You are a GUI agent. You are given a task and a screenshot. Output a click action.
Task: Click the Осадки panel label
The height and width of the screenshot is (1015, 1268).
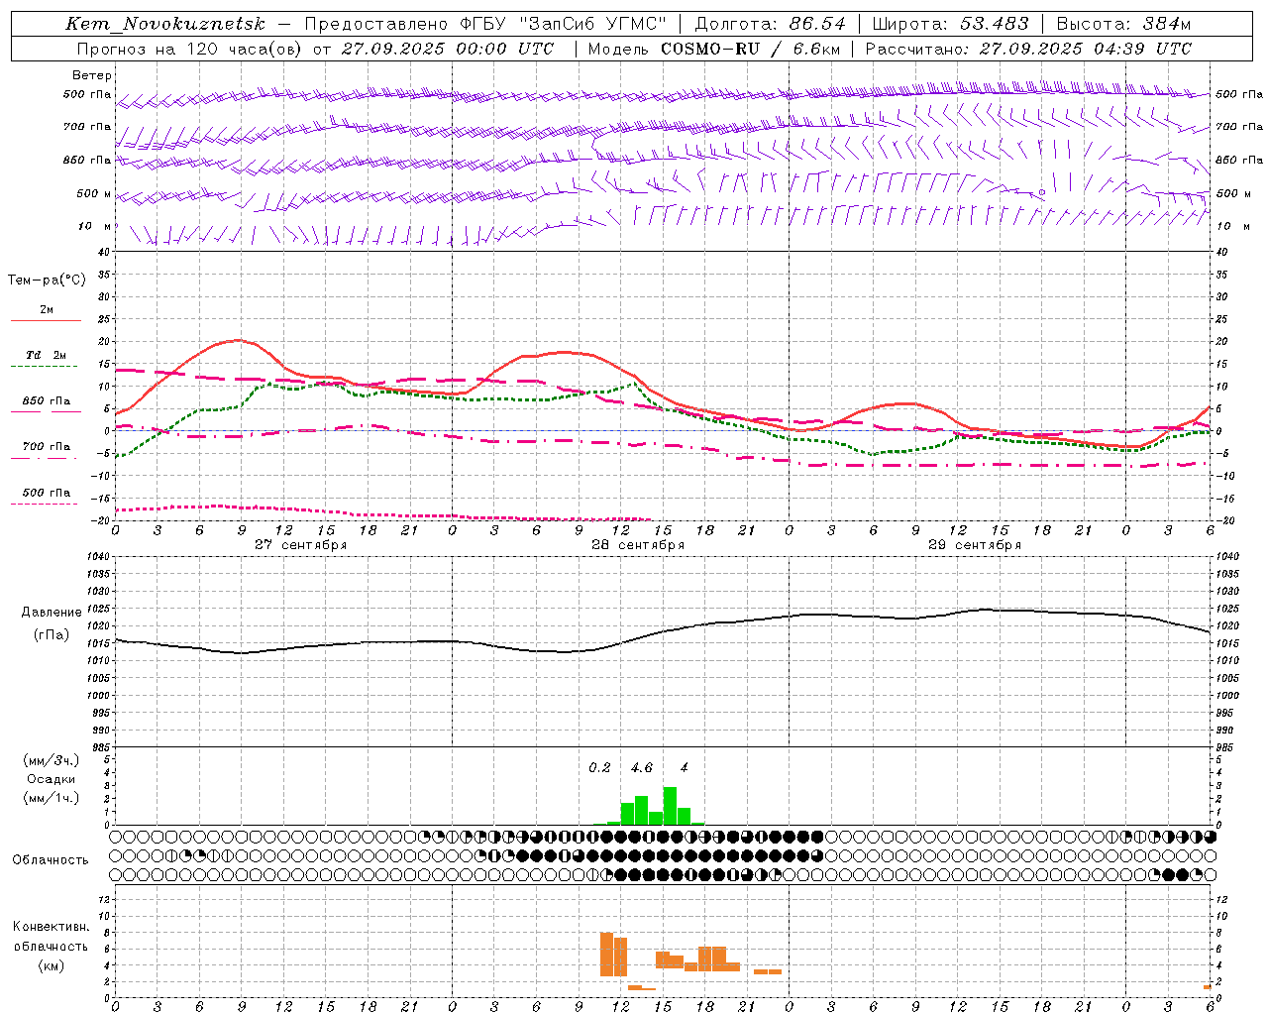[x=52, y=779]
